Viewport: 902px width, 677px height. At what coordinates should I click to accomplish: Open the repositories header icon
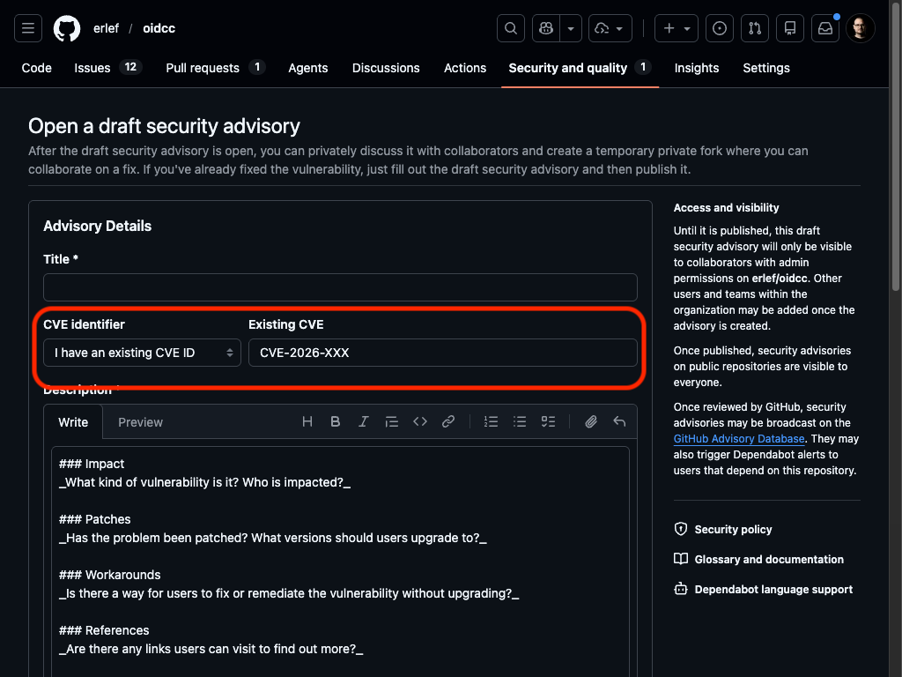(790, 28)
